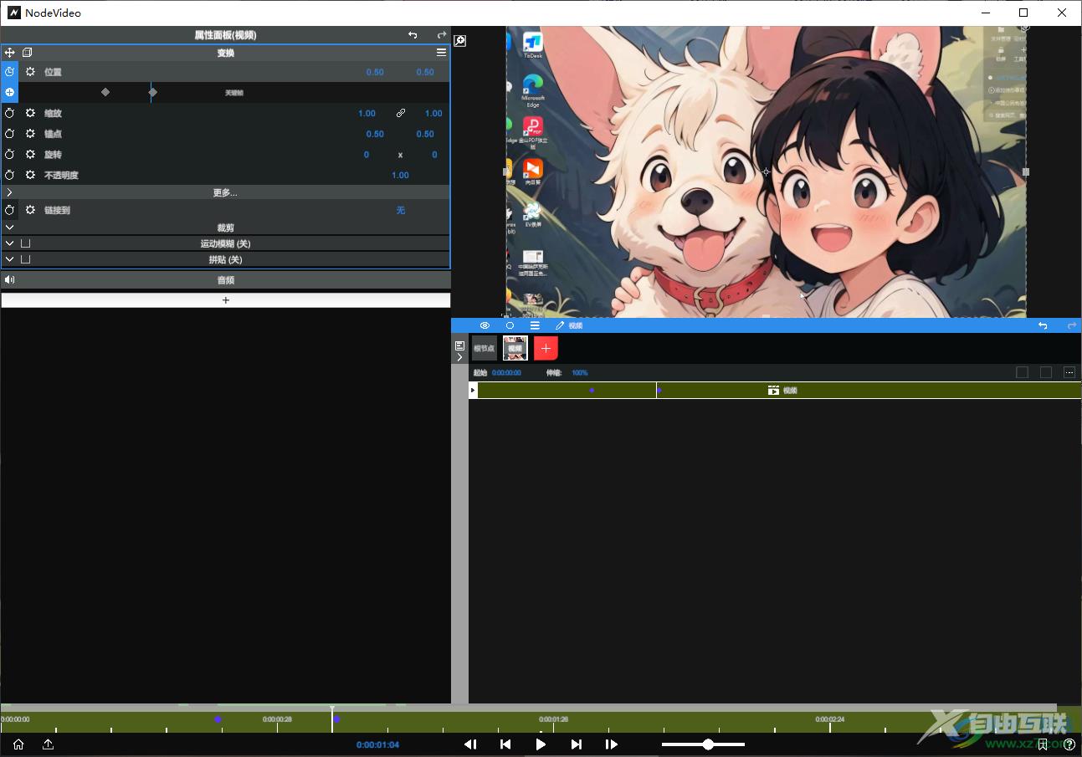Expand the side panel chevron below the list icon
Image resolution: width=1082 pixels, height=757 pixels.
point(459,357)
